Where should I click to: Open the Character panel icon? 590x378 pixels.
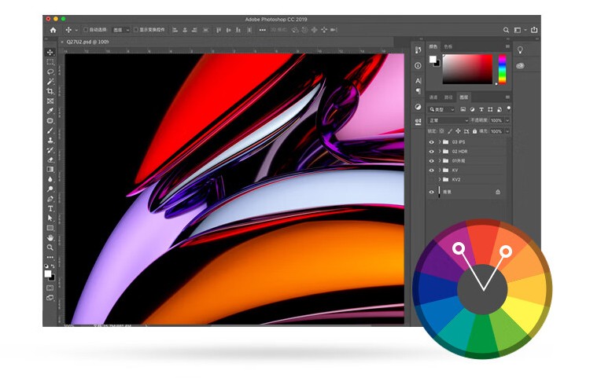tap(418, 81)
